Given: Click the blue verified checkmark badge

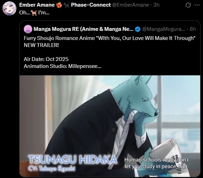Looking at the screenshot, I should [x=138, y=29].
